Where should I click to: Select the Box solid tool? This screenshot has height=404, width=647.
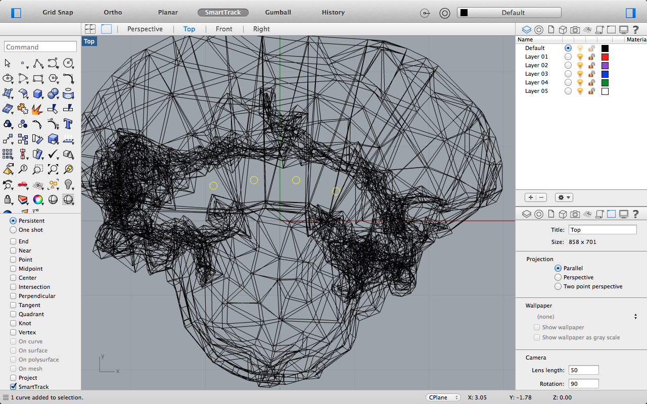coord(38,93)
